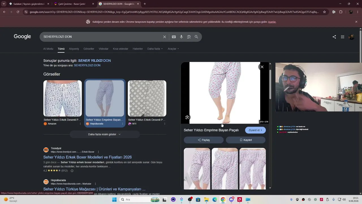Open the Amazon boxer image thumbnail
362x204 pixels.
(63, 98)
